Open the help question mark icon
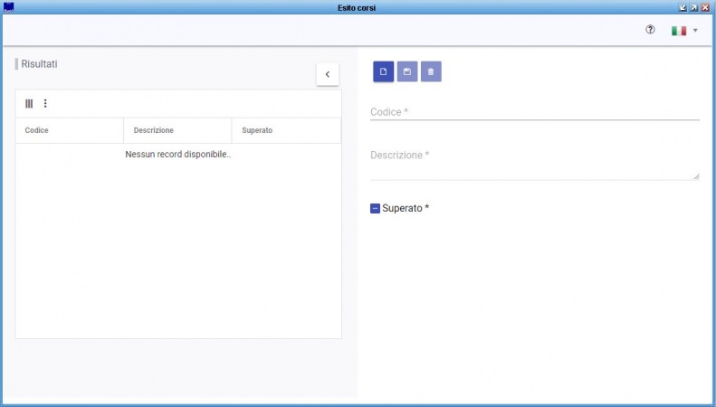716x407 pixels. 650,30
